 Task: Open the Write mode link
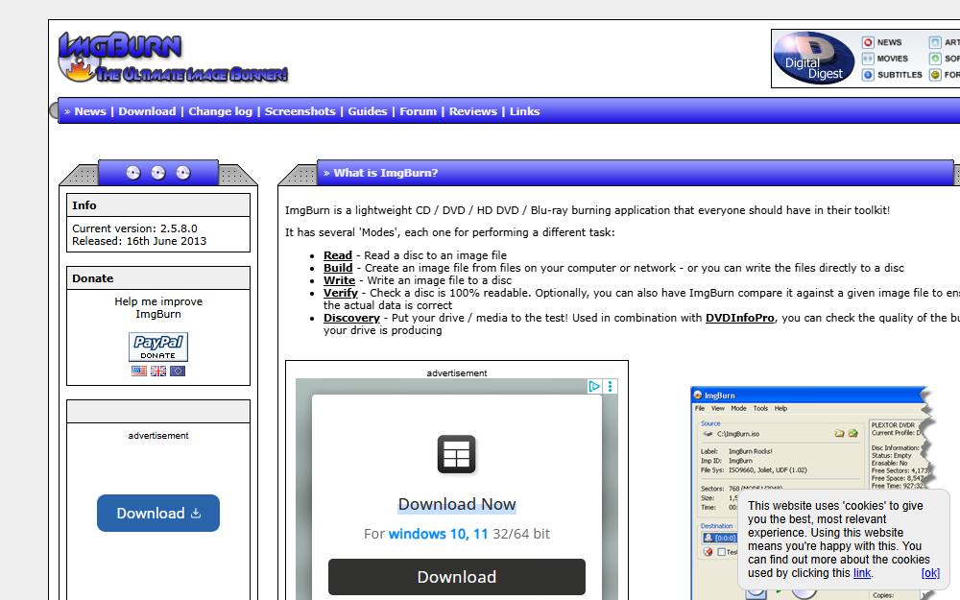coord(339,280)
